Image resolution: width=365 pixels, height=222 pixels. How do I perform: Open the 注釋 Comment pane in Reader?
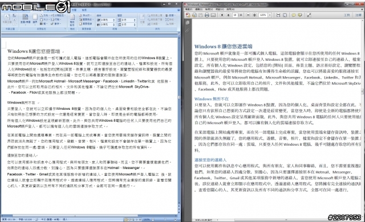(358, 15)
